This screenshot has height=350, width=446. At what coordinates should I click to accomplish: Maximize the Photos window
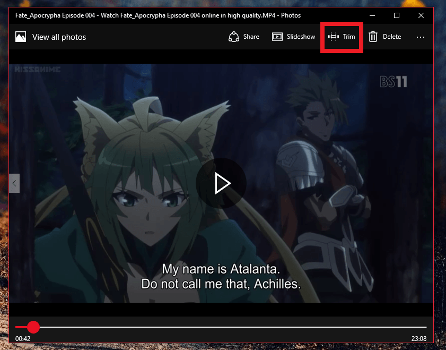(397, 15)
